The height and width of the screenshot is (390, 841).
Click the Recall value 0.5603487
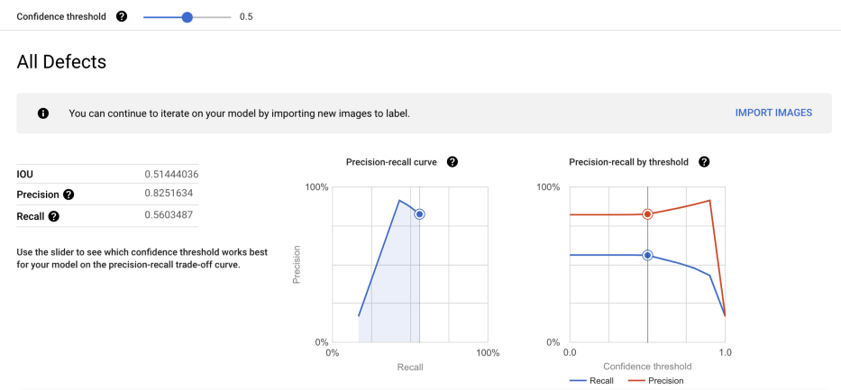[169, 214]
